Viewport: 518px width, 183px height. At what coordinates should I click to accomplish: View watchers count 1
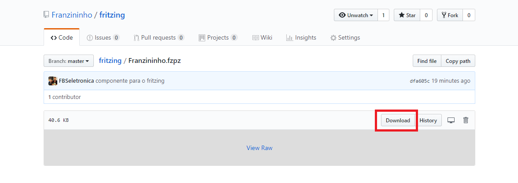pos(384,15)
